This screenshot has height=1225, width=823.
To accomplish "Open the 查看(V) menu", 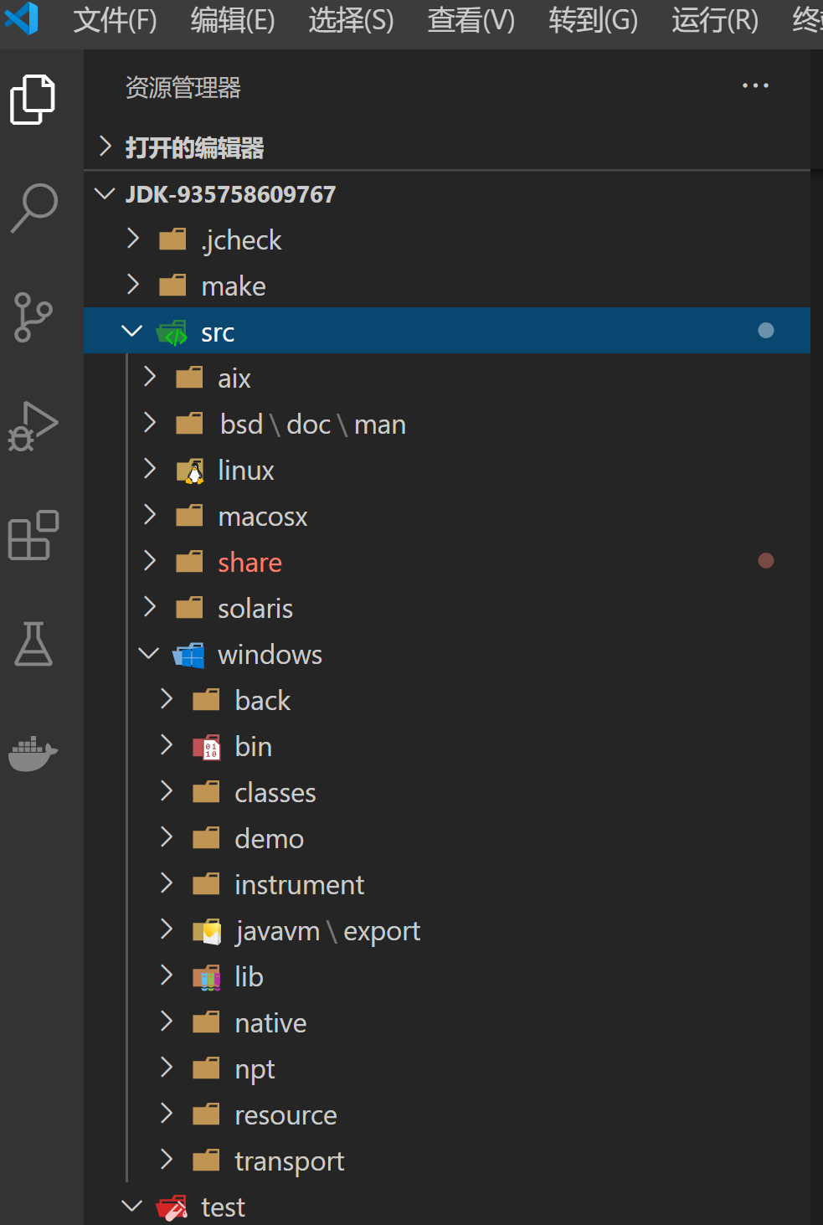I will pos(471,19).
